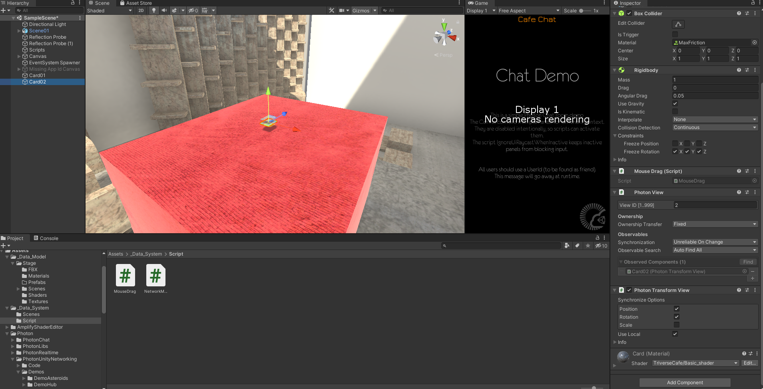Toggle scene audio speaker icon
Screen dimensions: 763x389
coord(164,10)
